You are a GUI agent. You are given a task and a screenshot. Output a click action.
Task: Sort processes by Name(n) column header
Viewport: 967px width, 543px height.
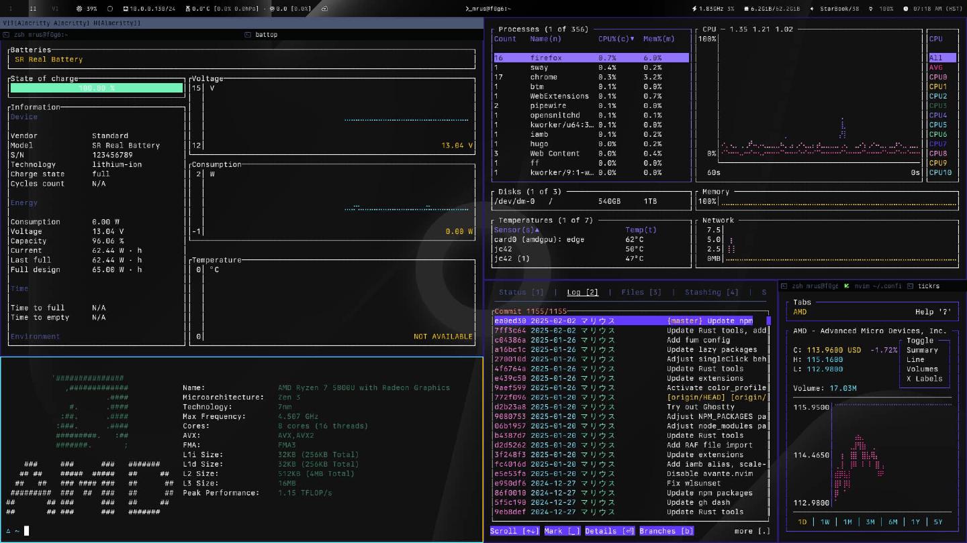(545, 39)
